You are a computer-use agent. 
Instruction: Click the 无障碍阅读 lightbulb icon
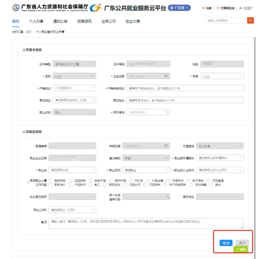click(x=218, y=8)
